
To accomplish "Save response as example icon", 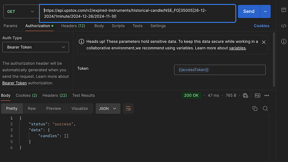I will (x=258, y=95).
